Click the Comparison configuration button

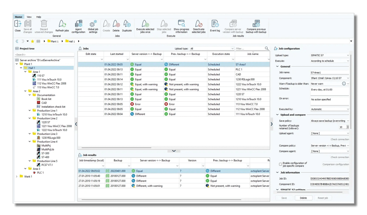335,164
